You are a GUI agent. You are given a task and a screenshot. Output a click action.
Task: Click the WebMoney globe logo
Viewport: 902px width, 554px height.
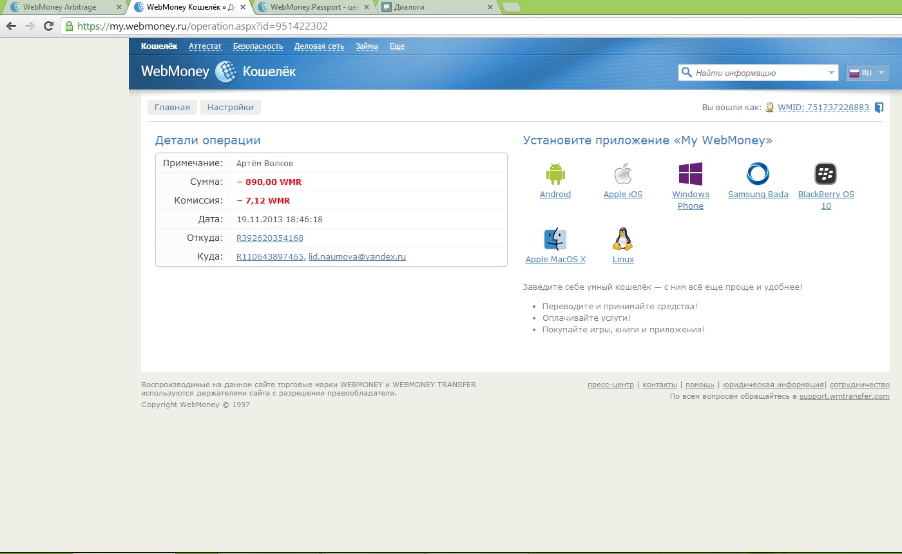225,72
